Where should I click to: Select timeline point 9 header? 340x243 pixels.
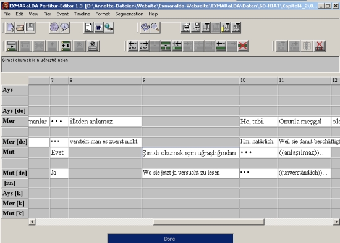click(x=190, y=81)
